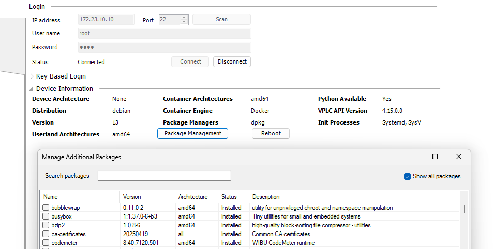This screenshot has height=249, width=493.
Task: Collapse the Device Information section
Action: (32, 89)
